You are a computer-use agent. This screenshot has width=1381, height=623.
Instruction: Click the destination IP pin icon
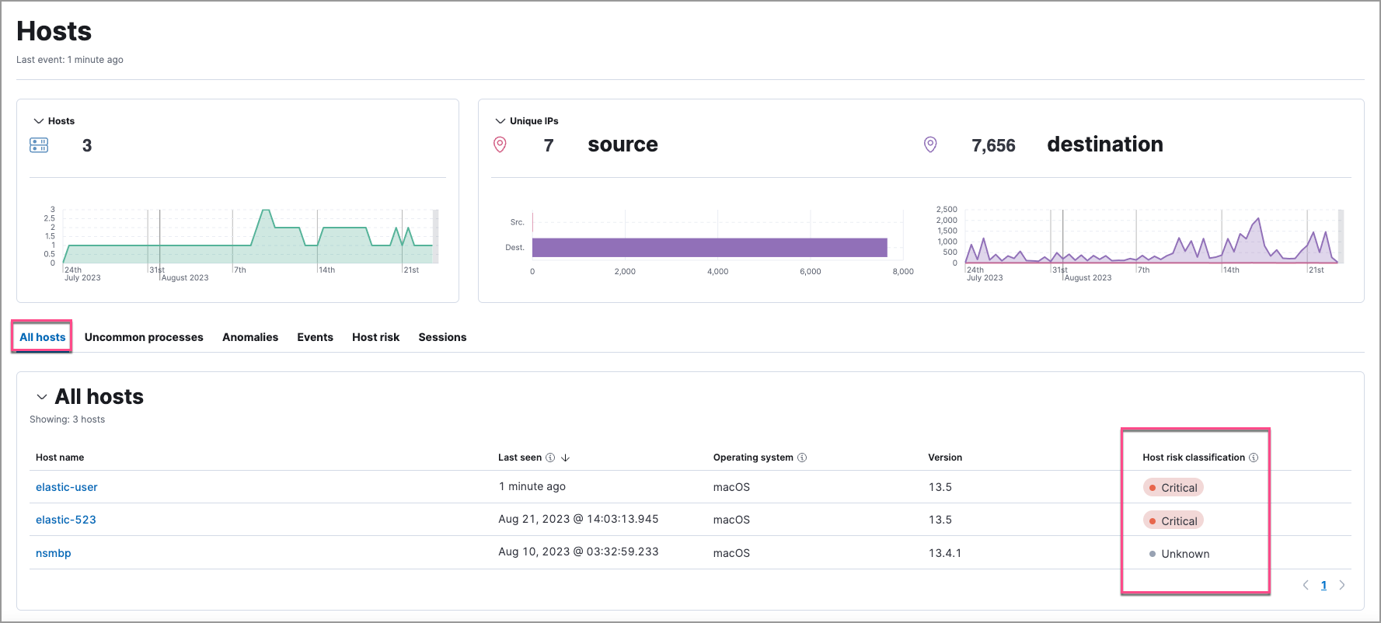pyautogui.click(x=930, y=145)
